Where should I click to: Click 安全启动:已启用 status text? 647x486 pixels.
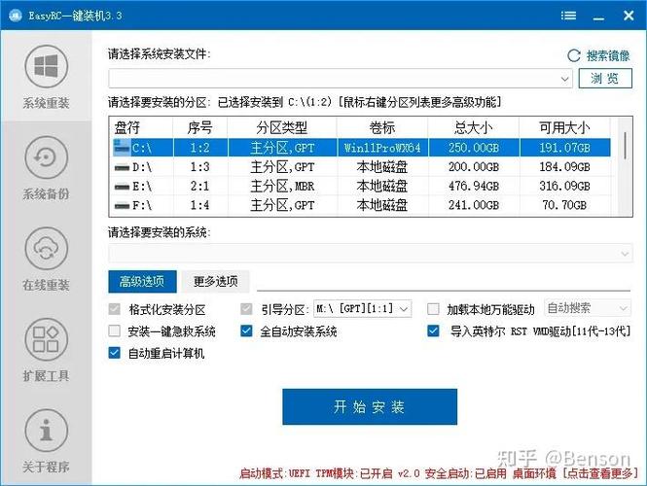point(465,473)
